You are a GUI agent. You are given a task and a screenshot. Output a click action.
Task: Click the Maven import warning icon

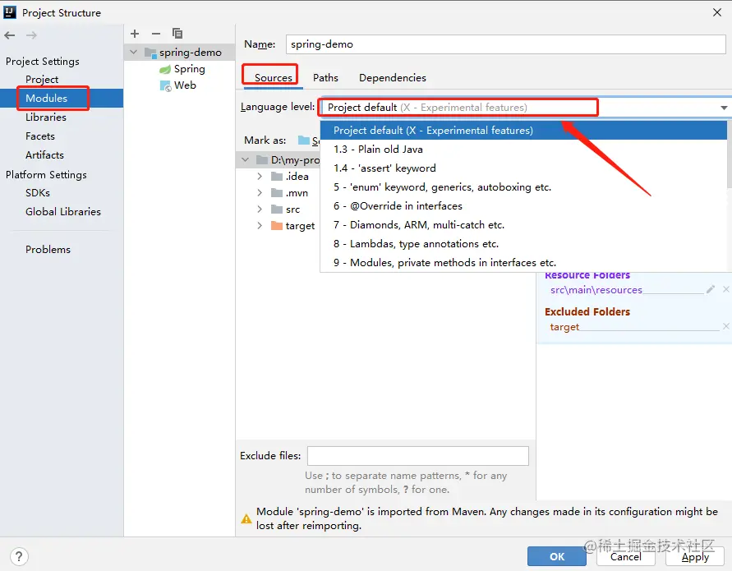[246, 518]
